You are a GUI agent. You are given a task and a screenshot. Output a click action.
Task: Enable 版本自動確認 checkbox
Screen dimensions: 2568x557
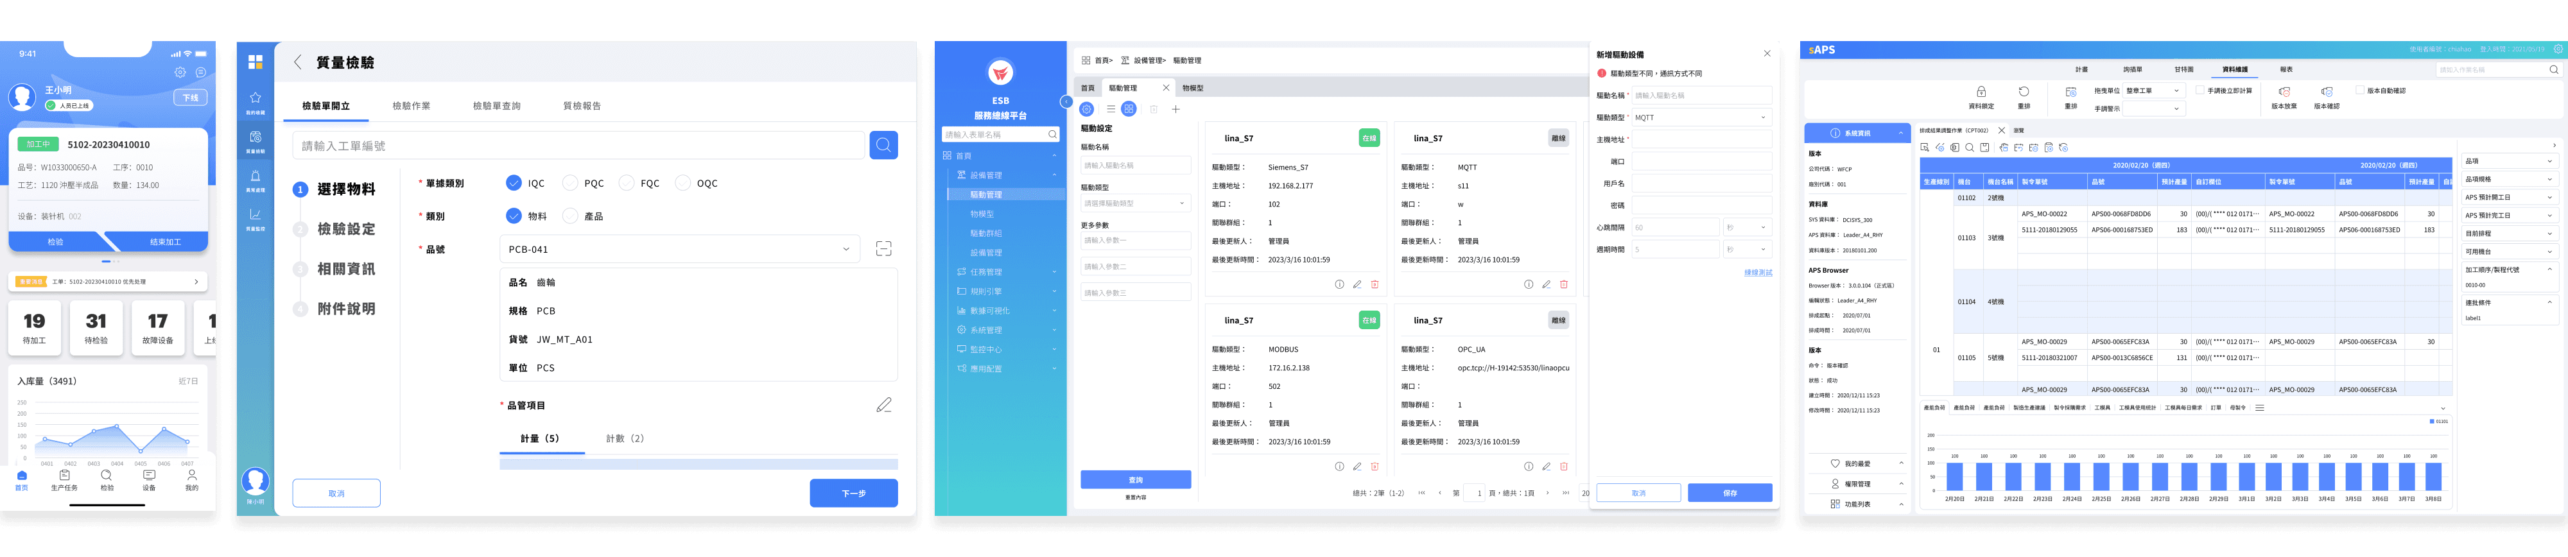coord(2359,90)
